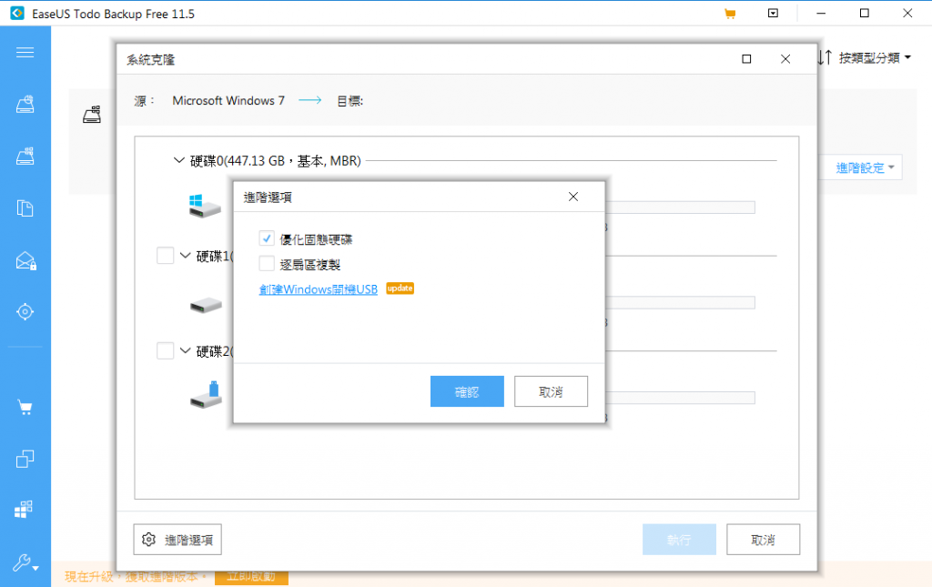The width and height of the screenshot is (932, 587).
Task: Open the hamburger menu in sidebar
Action: pyautogui.click(x=25, y=53)
